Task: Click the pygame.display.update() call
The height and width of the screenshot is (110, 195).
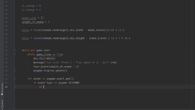Action: coord(50,71)
